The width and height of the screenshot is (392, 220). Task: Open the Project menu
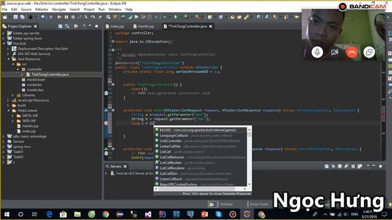(x=89, y=10)
